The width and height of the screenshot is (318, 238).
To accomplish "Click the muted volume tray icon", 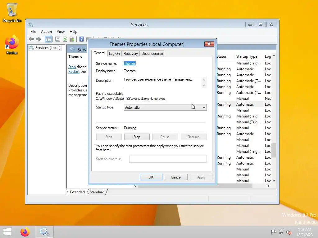I will coord(289,232).
